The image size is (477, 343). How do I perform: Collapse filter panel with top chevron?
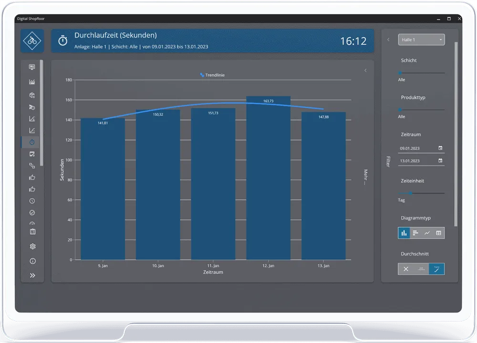point(388,40)
